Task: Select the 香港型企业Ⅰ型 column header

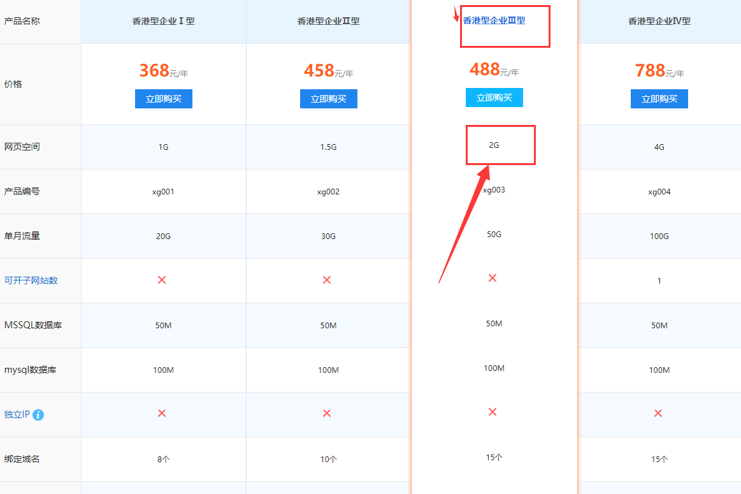Action: tap(164, 21)
